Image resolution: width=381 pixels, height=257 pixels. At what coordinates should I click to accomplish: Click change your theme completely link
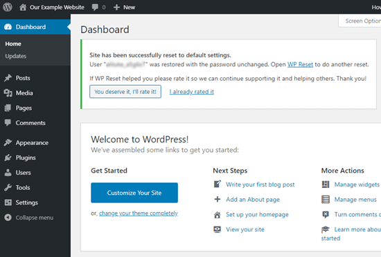[139, 213]
